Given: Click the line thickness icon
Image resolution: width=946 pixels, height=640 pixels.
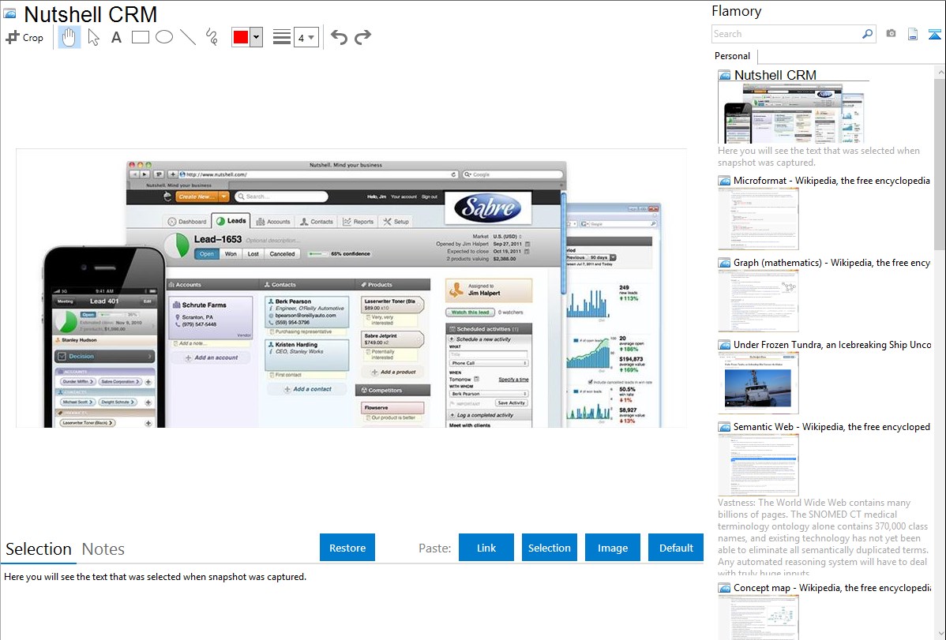Looking at the screenshot, I should (282, 37).
